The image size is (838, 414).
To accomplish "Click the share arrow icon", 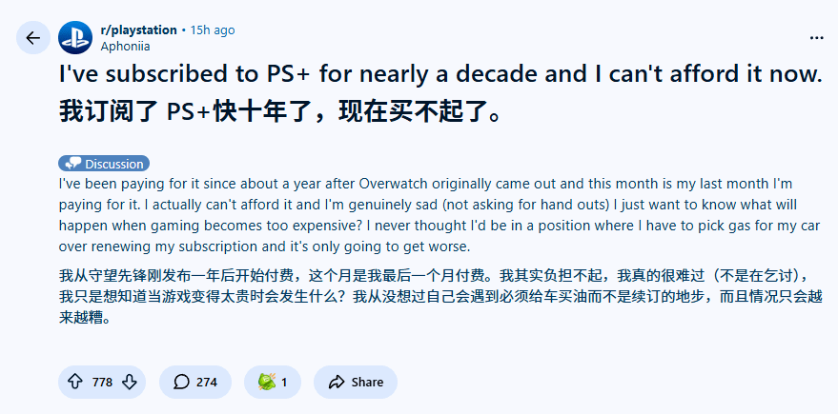I will point(336,382).
